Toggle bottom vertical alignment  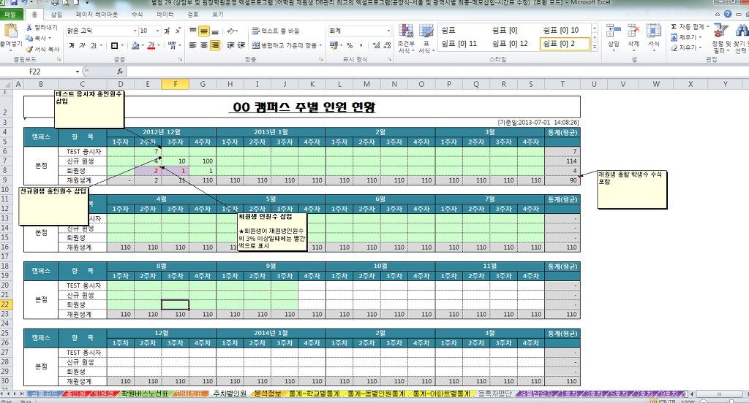[x=215, y=31]
